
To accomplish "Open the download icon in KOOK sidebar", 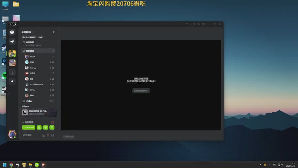I will (x=12, y=81).
